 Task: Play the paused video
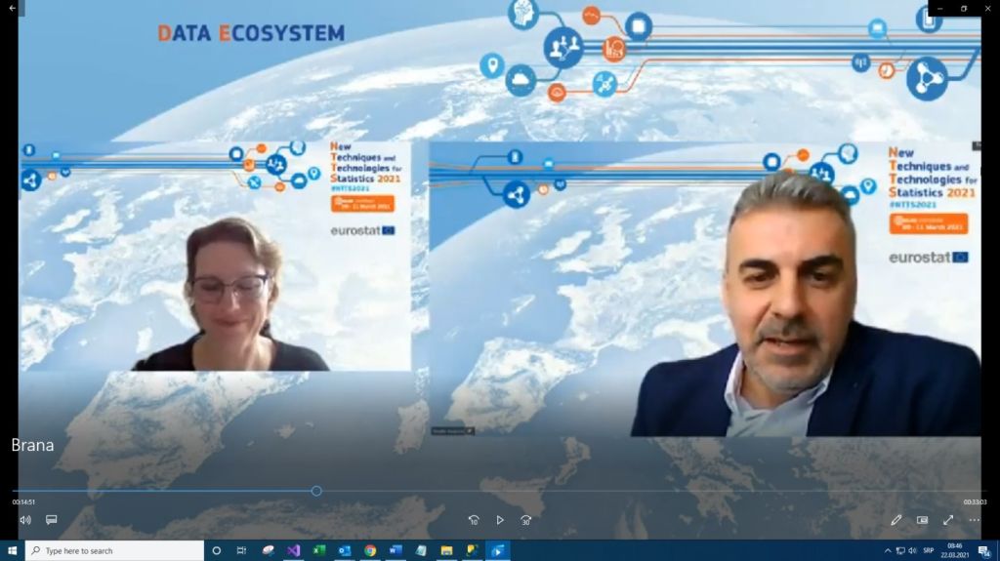point(500,520)
